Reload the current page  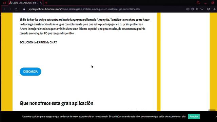coord(16,9)
